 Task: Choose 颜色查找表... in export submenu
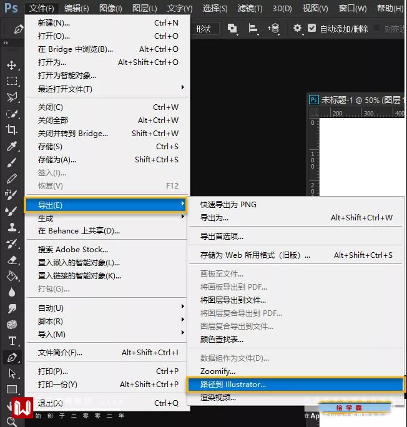tap(295, 340)
